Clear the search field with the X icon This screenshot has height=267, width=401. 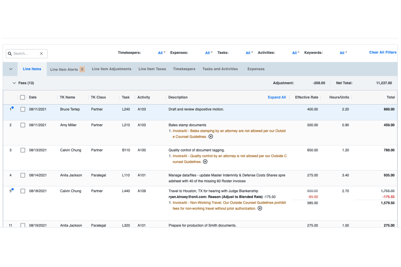pyautogui.click(x=41, y=54)
